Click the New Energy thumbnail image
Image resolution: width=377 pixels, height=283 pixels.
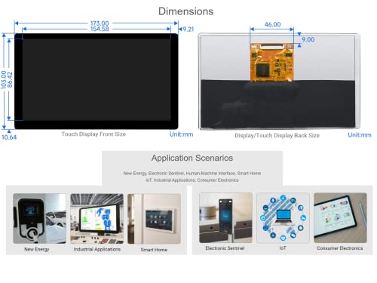tap(39, 218)
